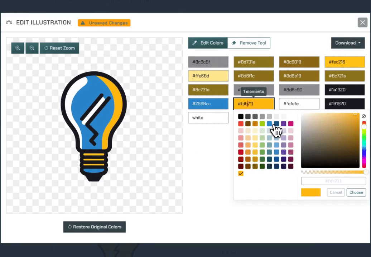371x257 pixels.
Task: Click the no-color icon above the hue bar
Action: click(x=363, y=116)
